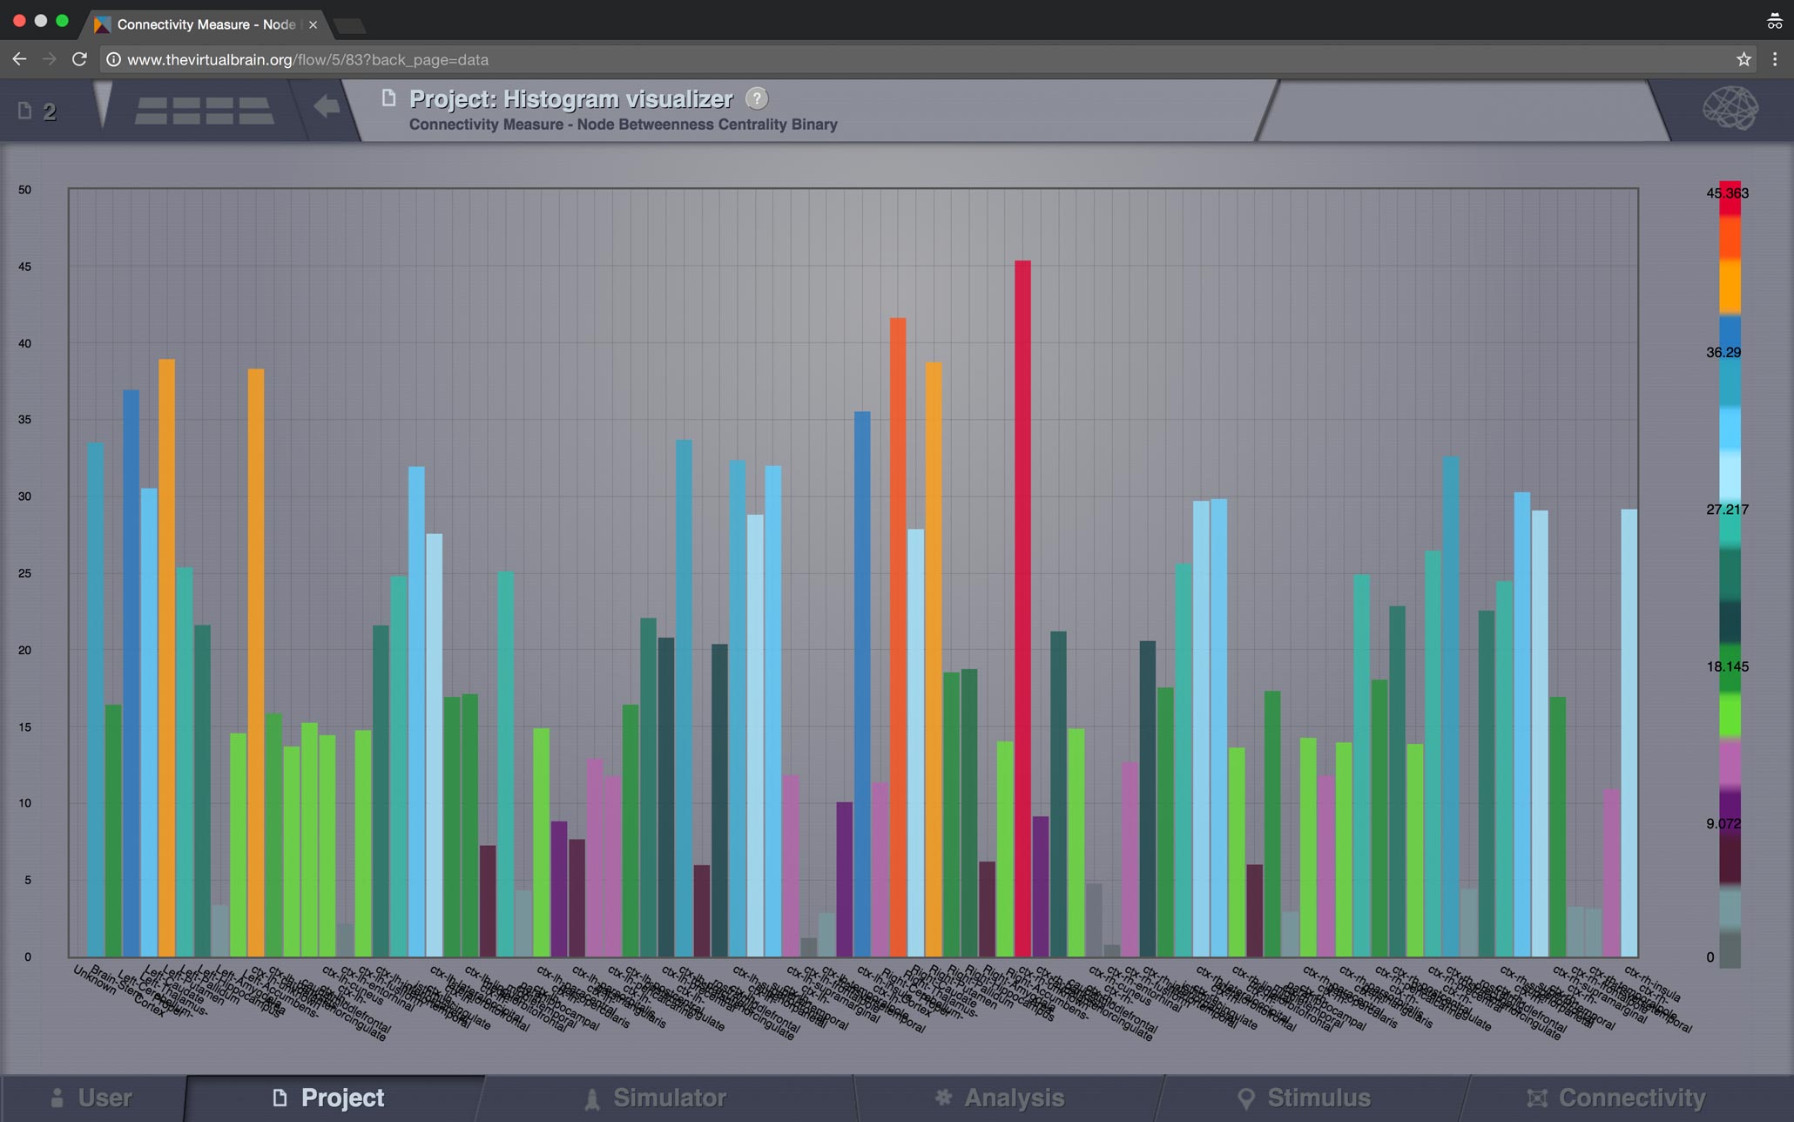Select the tallest crimson red histogram bar

[1022, 608]
